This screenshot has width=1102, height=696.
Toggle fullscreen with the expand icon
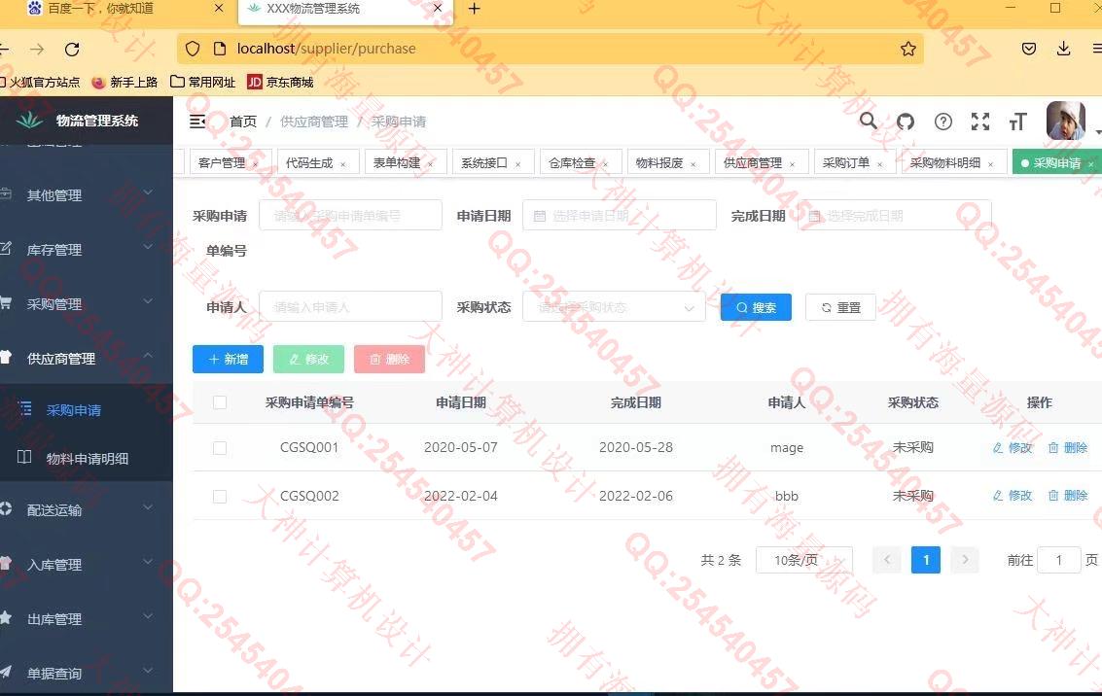click(x=980, y=122)
